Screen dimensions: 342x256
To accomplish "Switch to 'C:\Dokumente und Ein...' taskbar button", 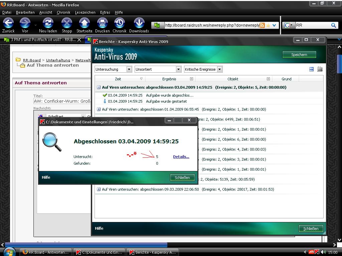I will click(99, 252).
